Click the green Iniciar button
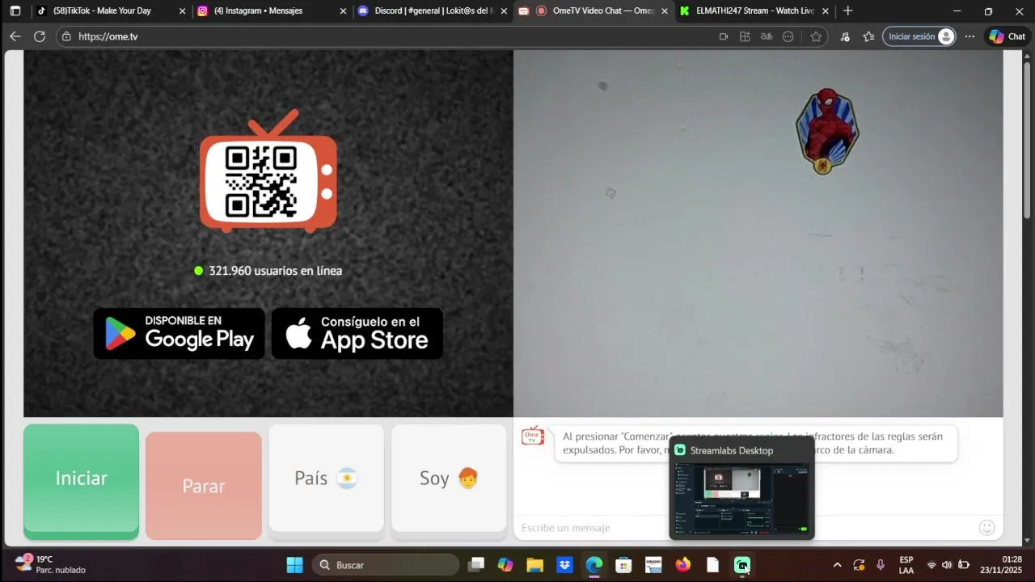Image resolution: width=1035 pixels, height=582 pixels. (81, 481)
